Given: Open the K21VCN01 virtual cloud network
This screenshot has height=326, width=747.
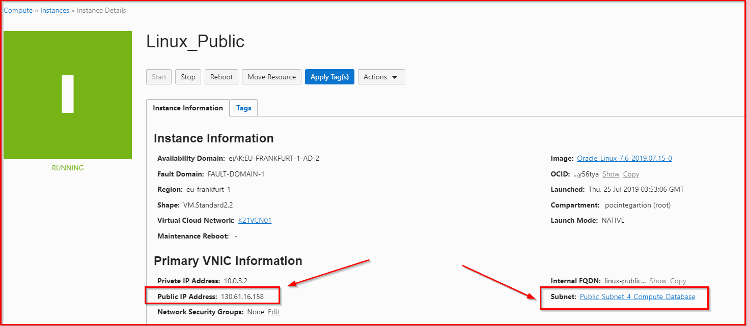Looking at the screenshot, I should [255, 220].
